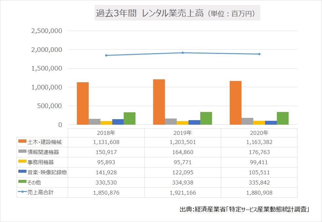
Task: Select the 2018 orange 土木・建設機械 bar
Action: point(83,103)
